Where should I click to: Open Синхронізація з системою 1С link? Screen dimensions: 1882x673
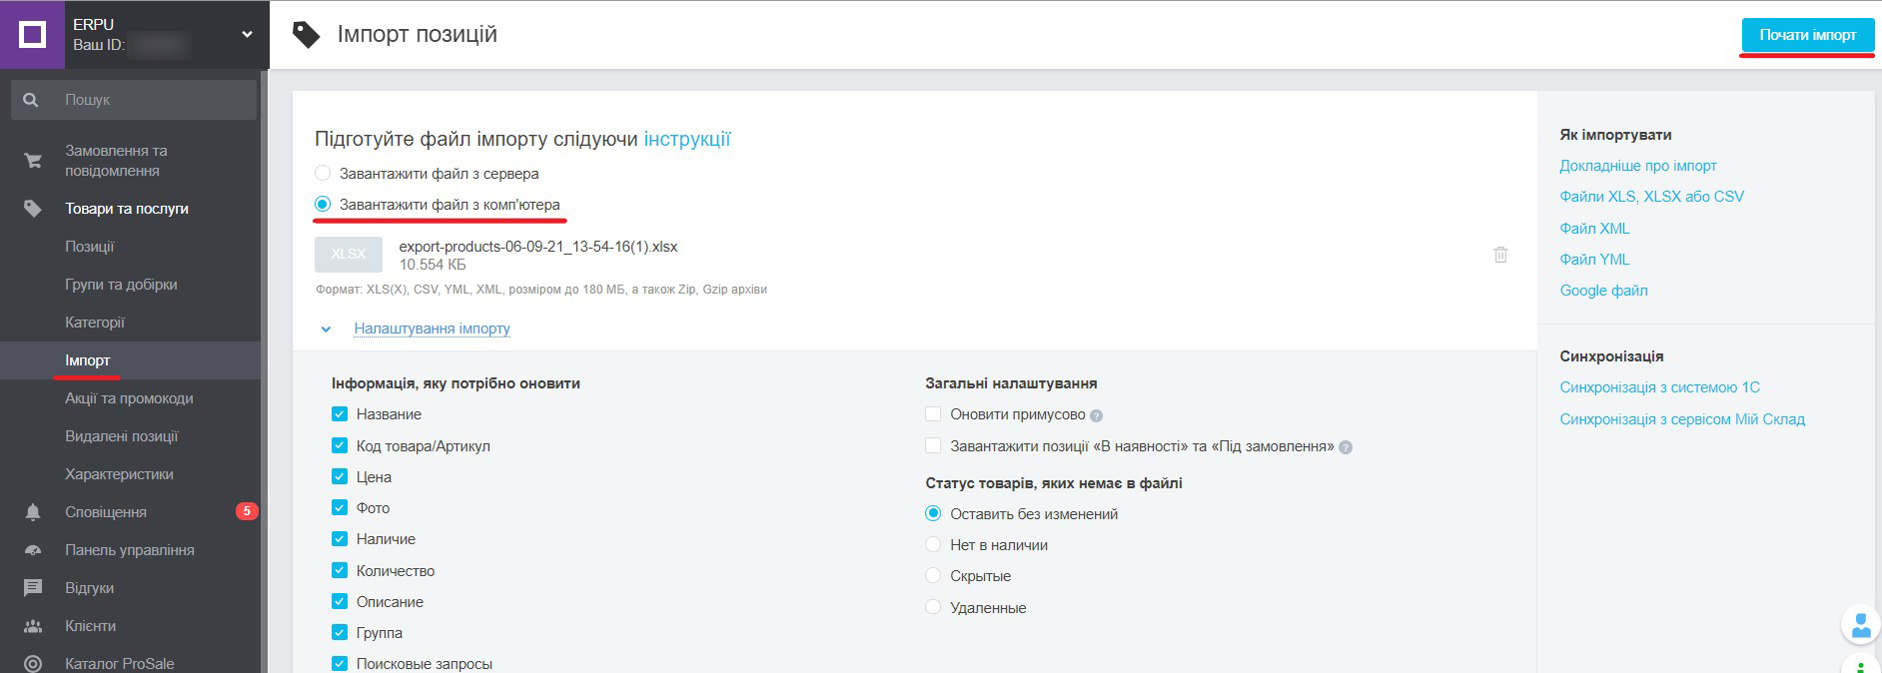click(x=1660, y=387)
